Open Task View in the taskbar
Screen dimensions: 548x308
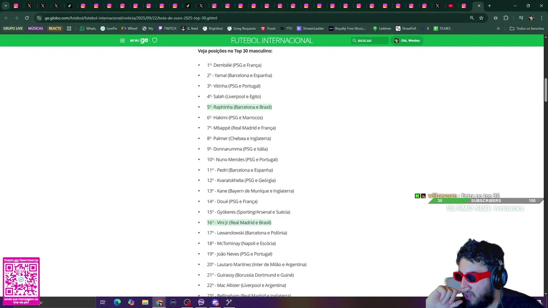coord(103,302)
